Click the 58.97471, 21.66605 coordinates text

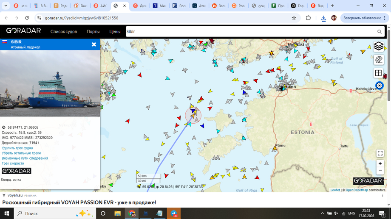point(23,127)
